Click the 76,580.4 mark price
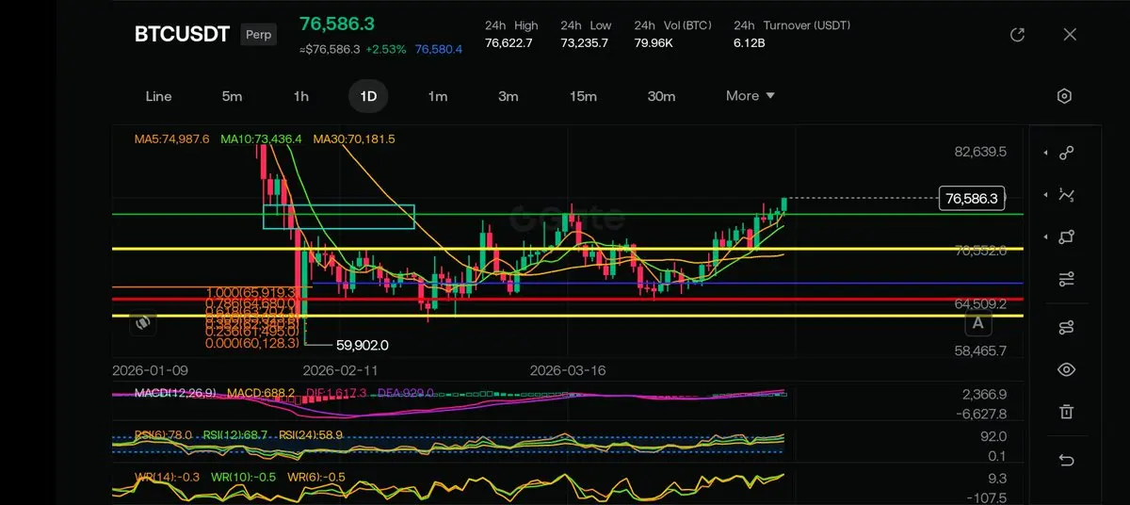 click(439, 49)
